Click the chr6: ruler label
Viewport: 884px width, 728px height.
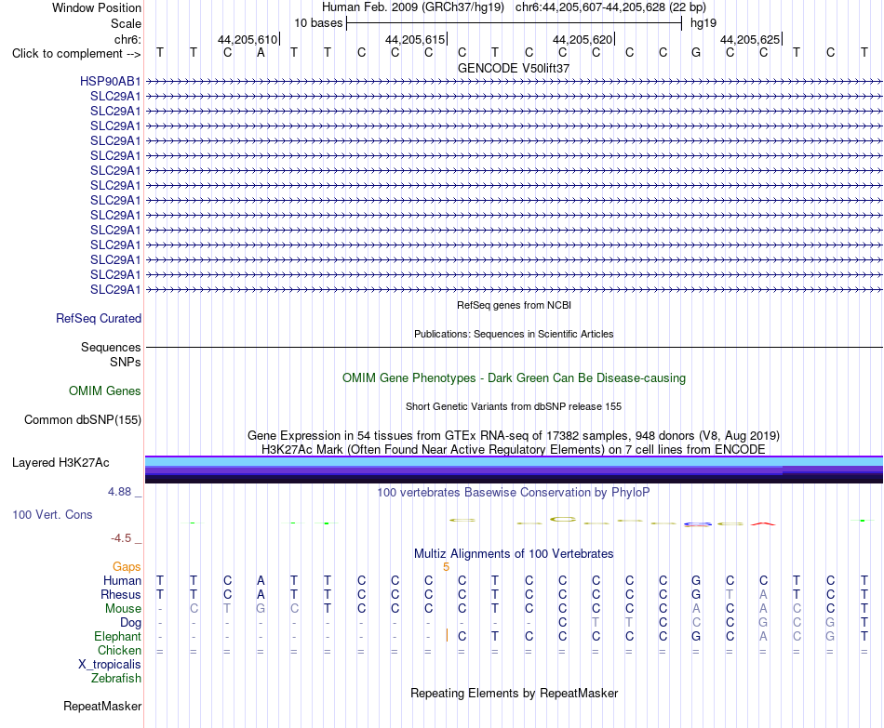pyautogui.click(x=127, y=39)
